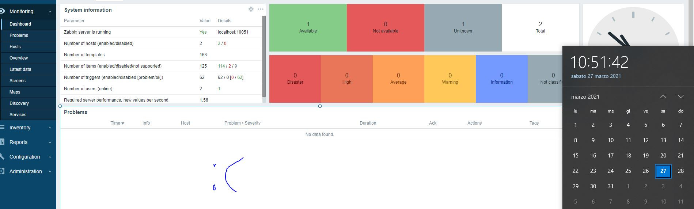694x209 pixels.
Task: Open Problems in Monitoring menu
Action: pyautogui.click(x=28, y=35)
